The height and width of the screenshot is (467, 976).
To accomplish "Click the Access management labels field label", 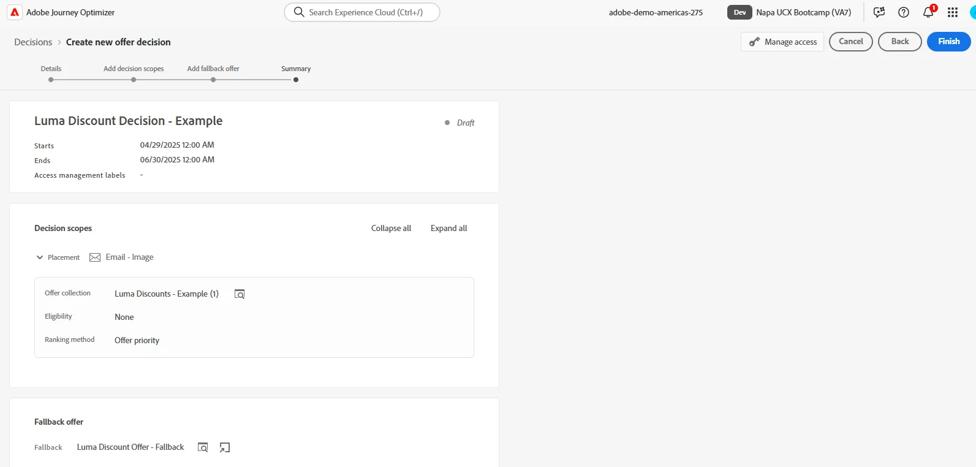I will click(80, 175).
